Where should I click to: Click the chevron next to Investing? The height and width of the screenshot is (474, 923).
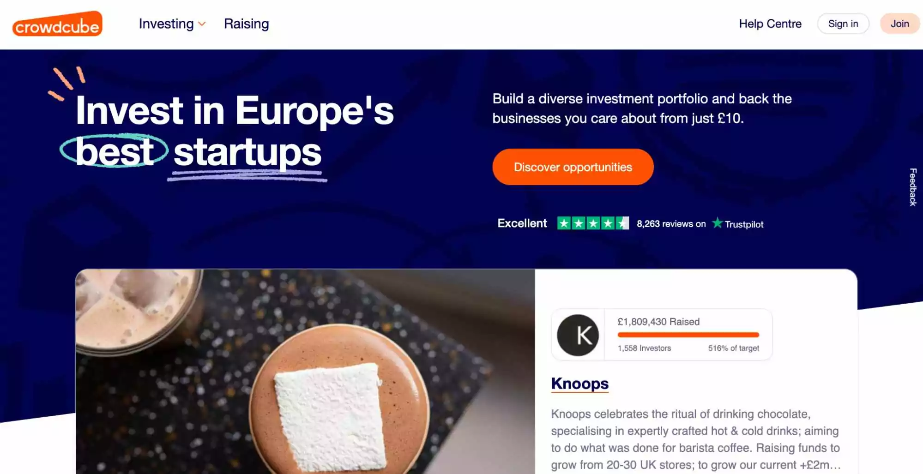point(201,25)
